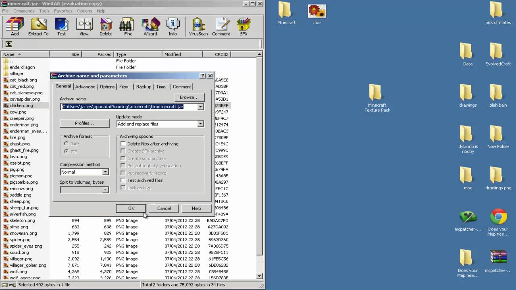Image resolution: width=516 pixels, height=290 pixels.
Task: Switch to the Comment tab in dialog
Action: pos(182,87)
